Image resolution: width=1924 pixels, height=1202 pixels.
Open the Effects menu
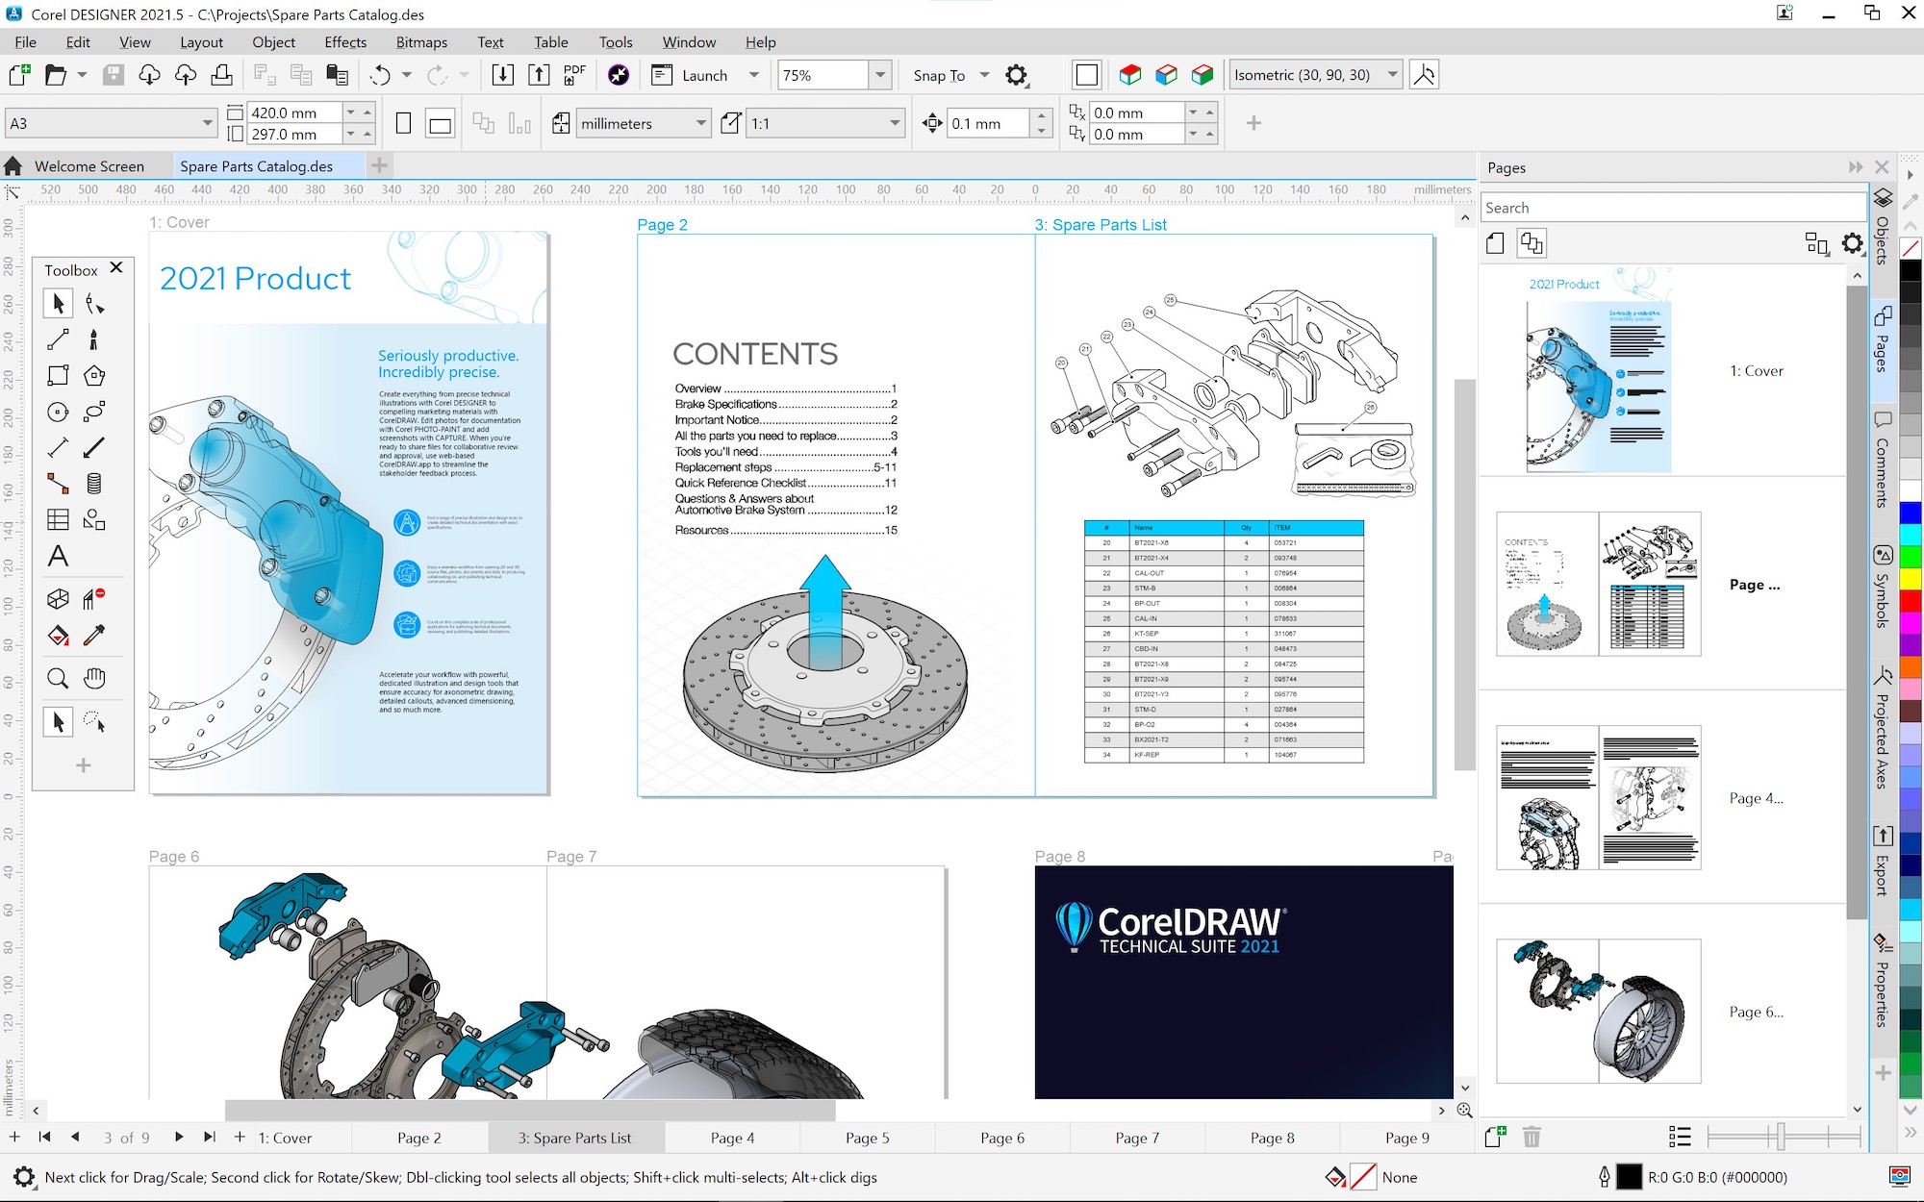[x=342, y=41]
